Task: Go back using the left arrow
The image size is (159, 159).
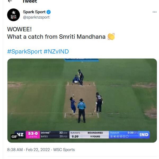Action: pos(10,1)
